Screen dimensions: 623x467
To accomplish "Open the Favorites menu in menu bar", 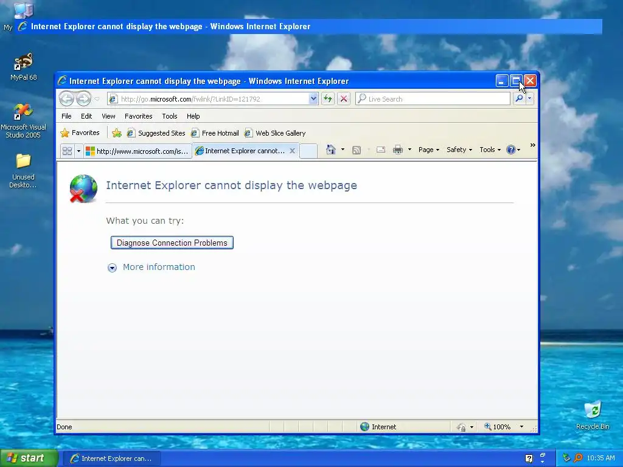I will pos(138,116).
